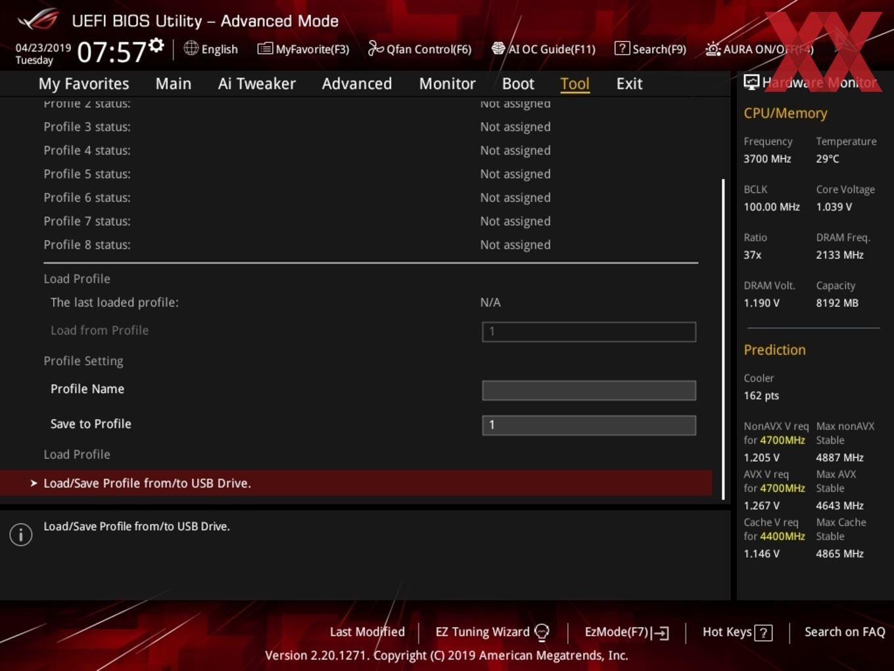Click the Prediction section heading

tap(774, 350)
